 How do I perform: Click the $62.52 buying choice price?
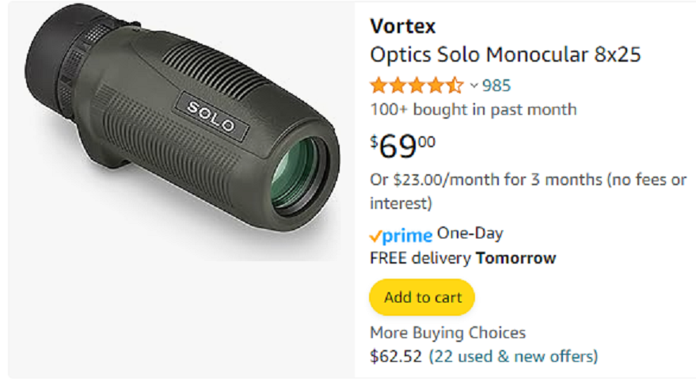(395, 356)
